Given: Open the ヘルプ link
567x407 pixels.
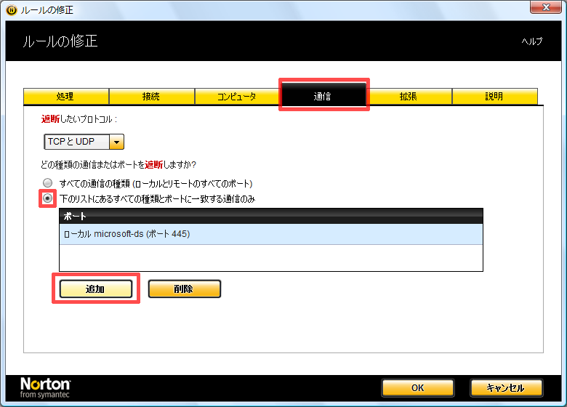Looking at the screenshot, I should click(531, 41).
